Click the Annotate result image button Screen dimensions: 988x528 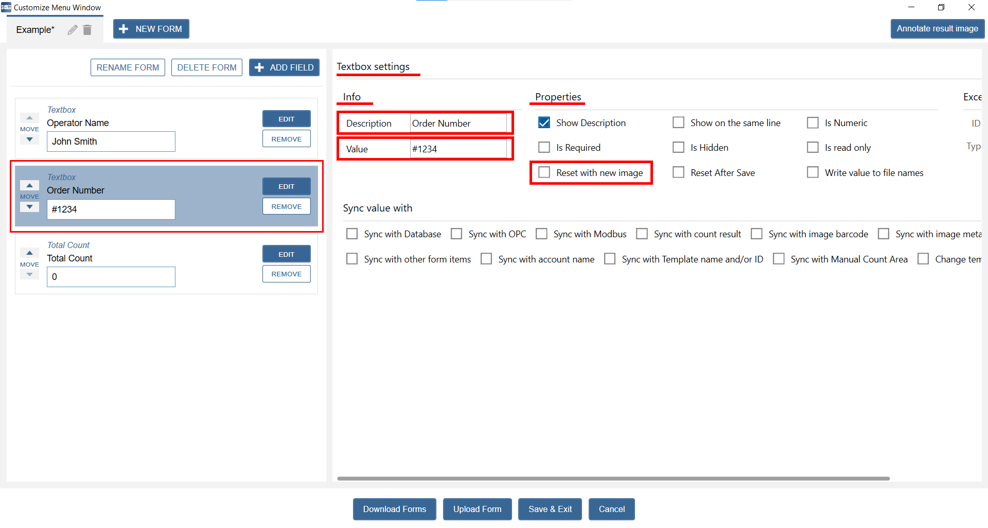tap(937, 29)
